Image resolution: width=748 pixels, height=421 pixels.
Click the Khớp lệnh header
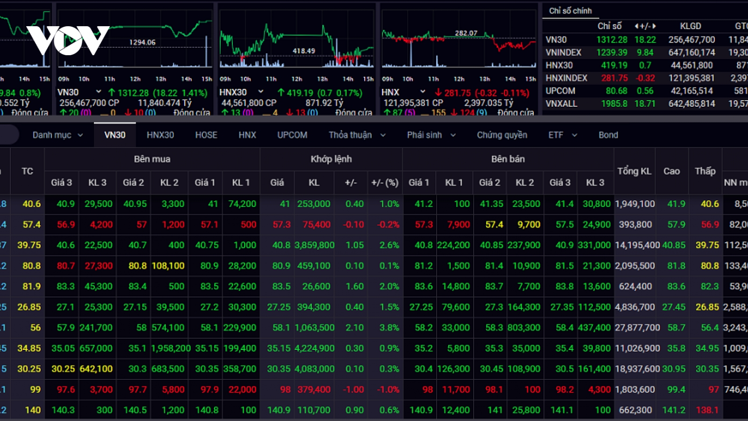[x=331, y=159]
